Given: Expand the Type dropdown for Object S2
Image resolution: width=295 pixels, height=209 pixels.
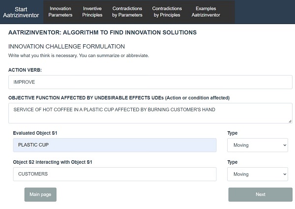Looking at the screenshot, I should [x=258, y=174].
